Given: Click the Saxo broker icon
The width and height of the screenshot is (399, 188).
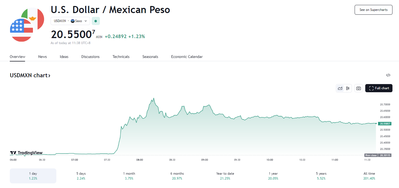Looking at the screenshot, I should (72, 21).
